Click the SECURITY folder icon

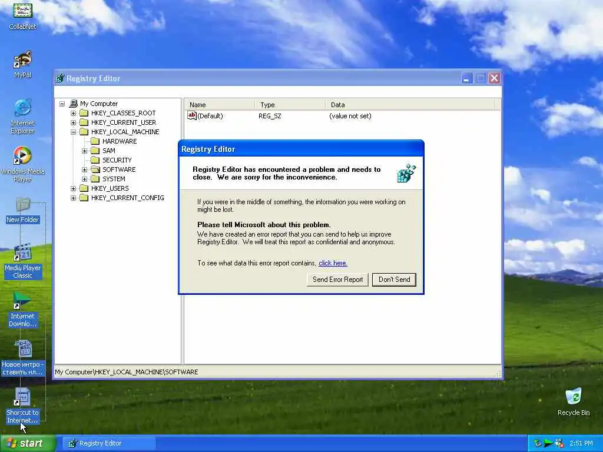pos(95,160)
